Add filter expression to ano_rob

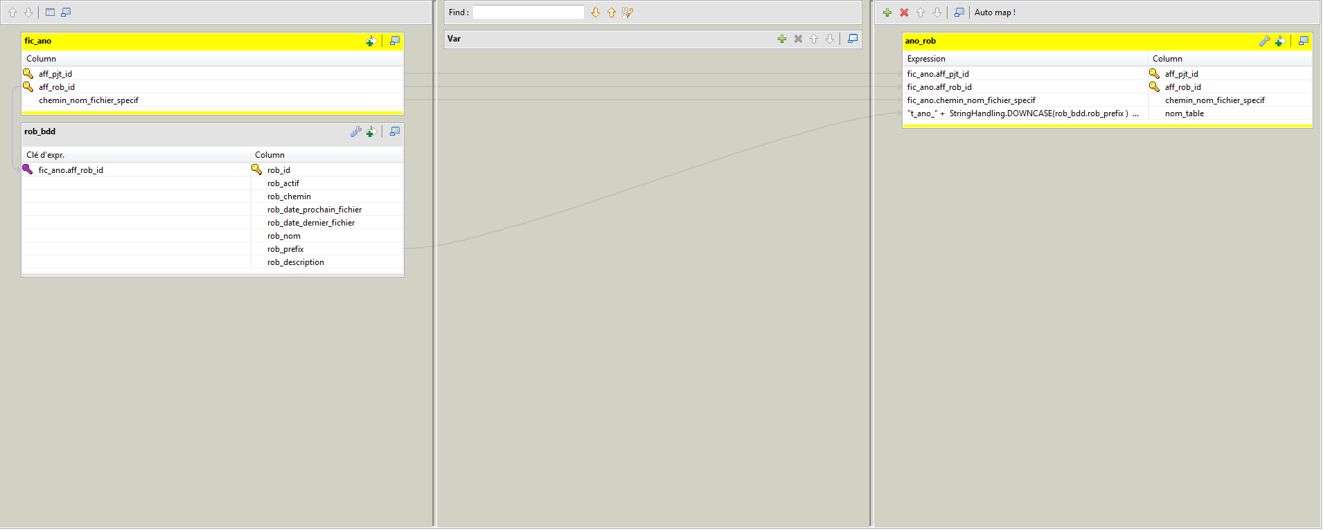point(1280,42)
